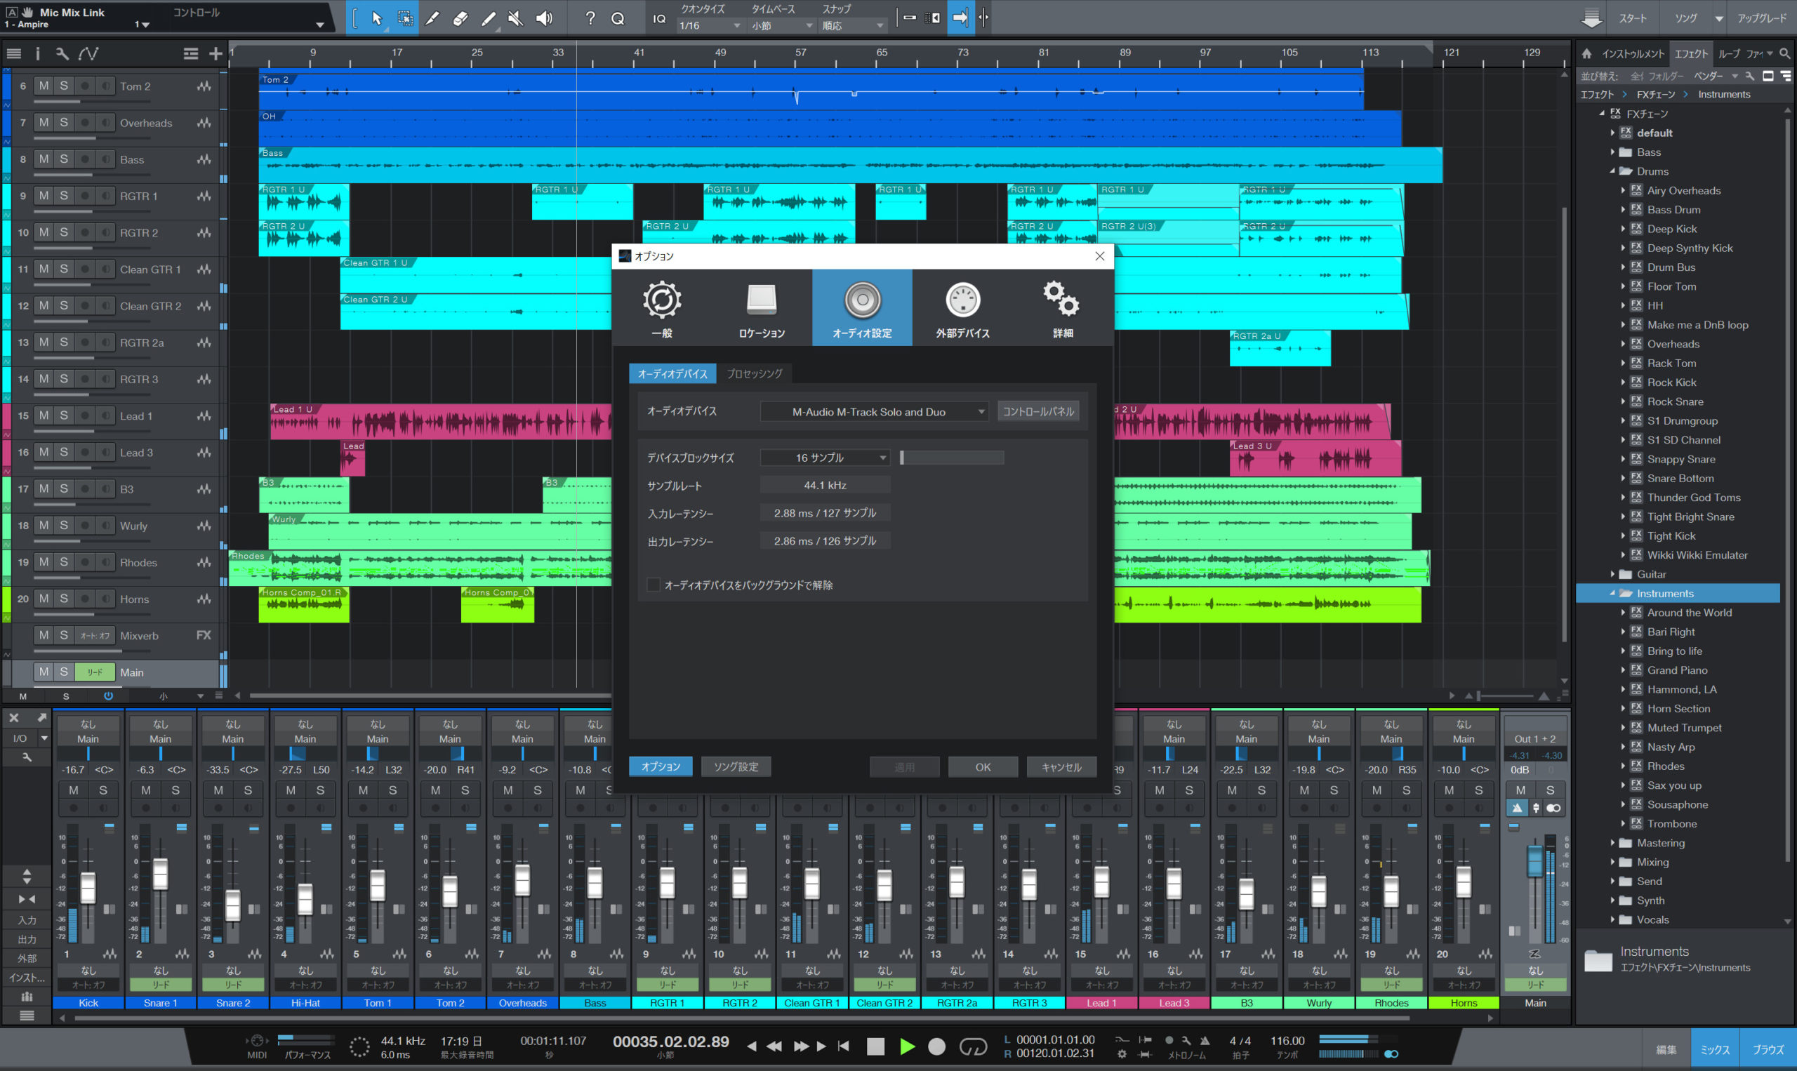1797x1071 pixels.
Task: Collapse the Drums folder in browser
Action: [1612, 171]
